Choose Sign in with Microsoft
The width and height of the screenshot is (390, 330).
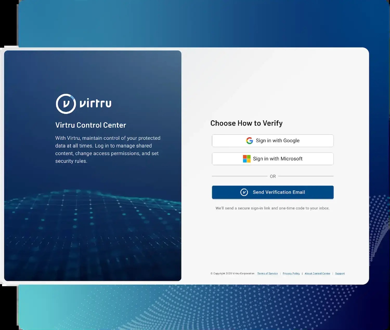click(x=273, y=159)
